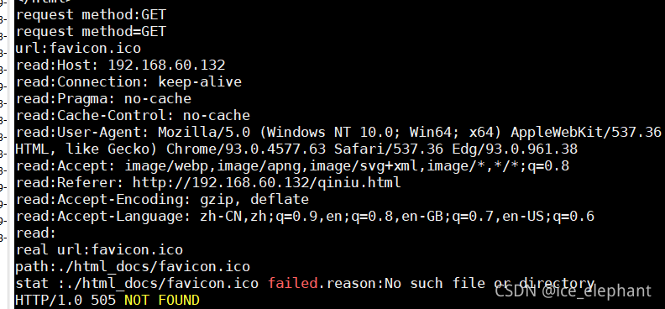665x309 pixels.
Task: Click the 'path:./html_docs/favicon.ico' line
Action: coord(133,267)
